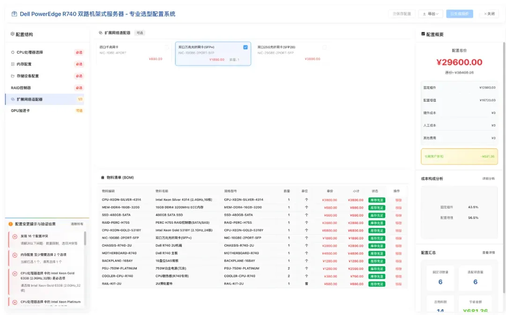Viewport: 506px width, 315px height.
Task: Click the 库存充足 status for CHASSIS-R740-2U
Action: coord(377,246)
